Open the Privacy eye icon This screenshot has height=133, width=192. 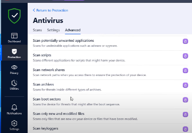pyautogui.click(x=14, y=67)
